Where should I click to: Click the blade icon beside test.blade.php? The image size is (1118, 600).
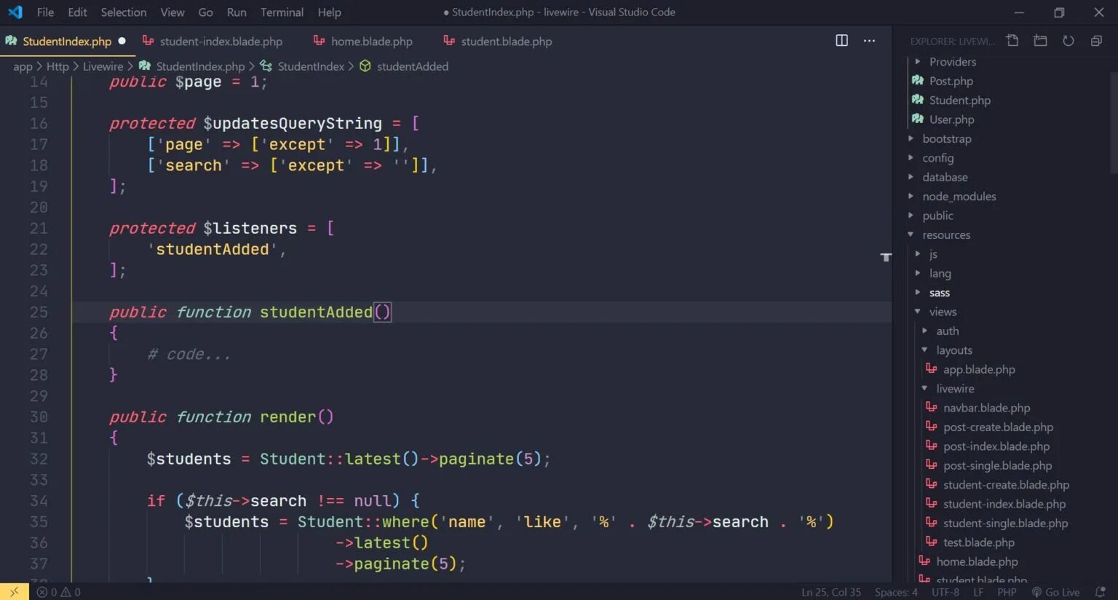pos(932,542)
